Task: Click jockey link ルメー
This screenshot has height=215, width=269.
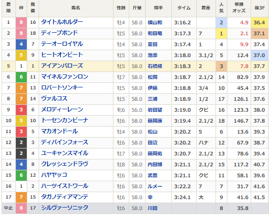Action: [155, 186]
